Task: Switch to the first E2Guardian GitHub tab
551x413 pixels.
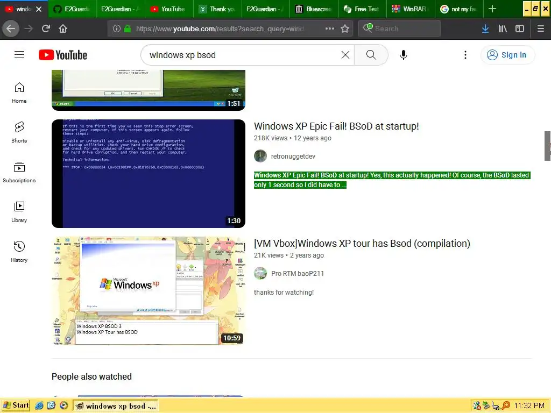Action: pyautogui.click(x=72, y=9)
